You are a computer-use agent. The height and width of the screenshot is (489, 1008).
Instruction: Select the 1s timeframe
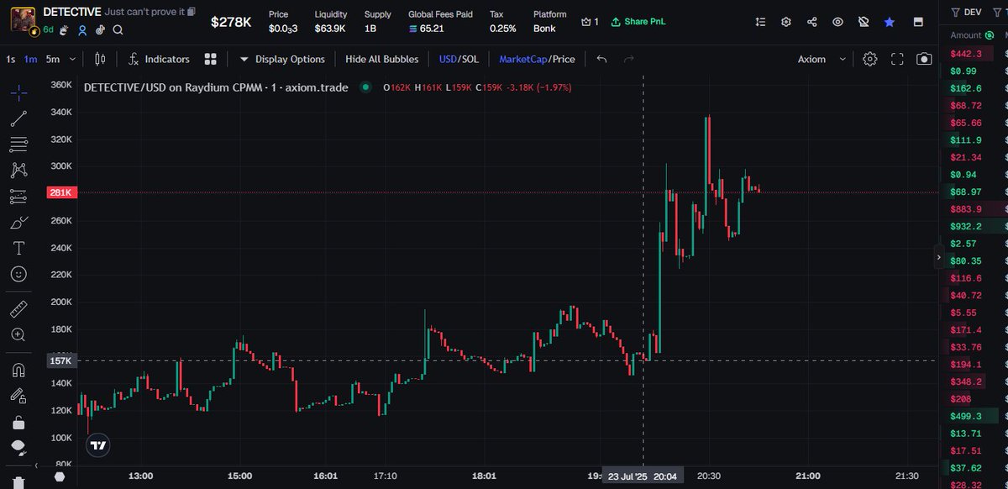point(10,59)
